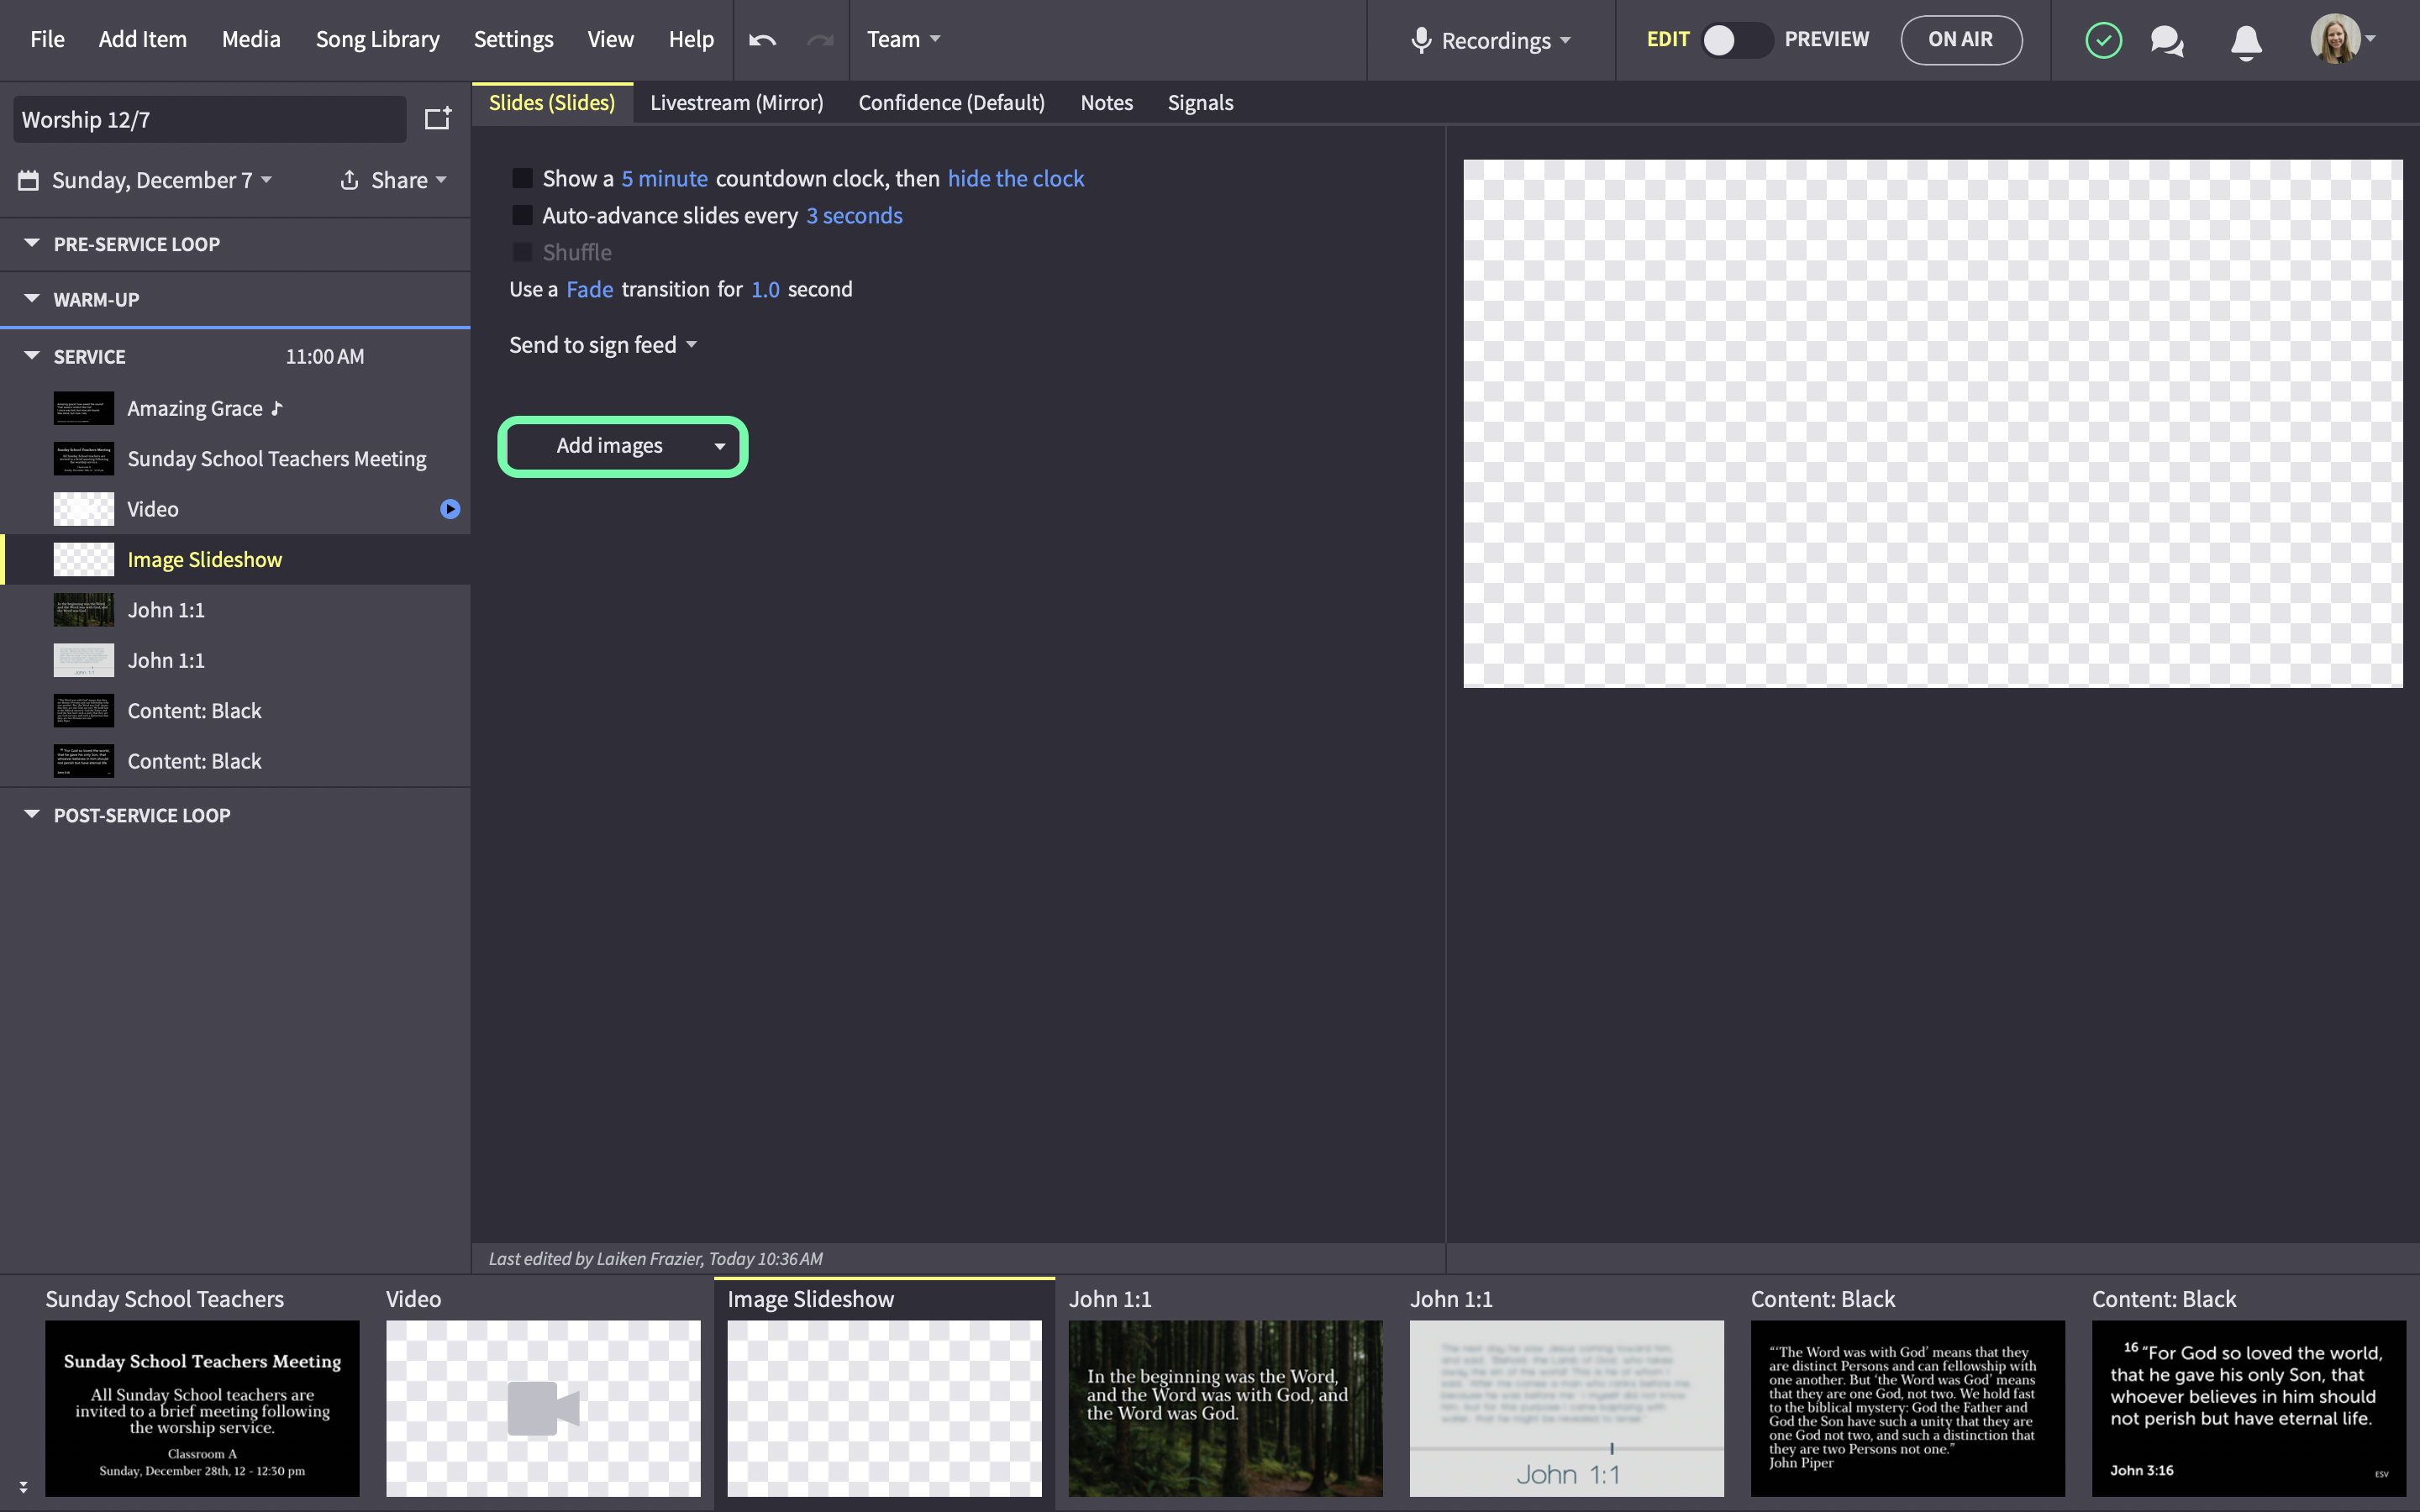Viewport: 2420px width, 1512px height.
Task: Click the 5 minute countdown link
Action: coord(664,178)
